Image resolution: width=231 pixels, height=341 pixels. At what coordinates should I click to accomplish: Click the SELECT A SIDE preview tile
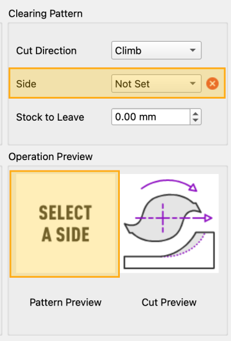[65, 224]
